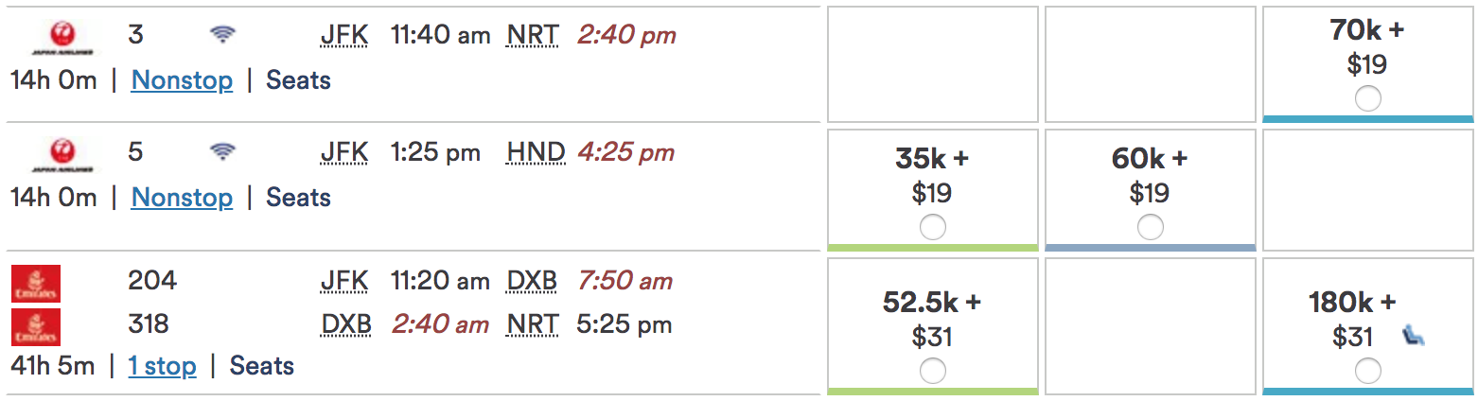The width and height of the screenshot is (1478, 401).
Task: Click the first DXB airport code on flight 204
Action: coord(533,281)
